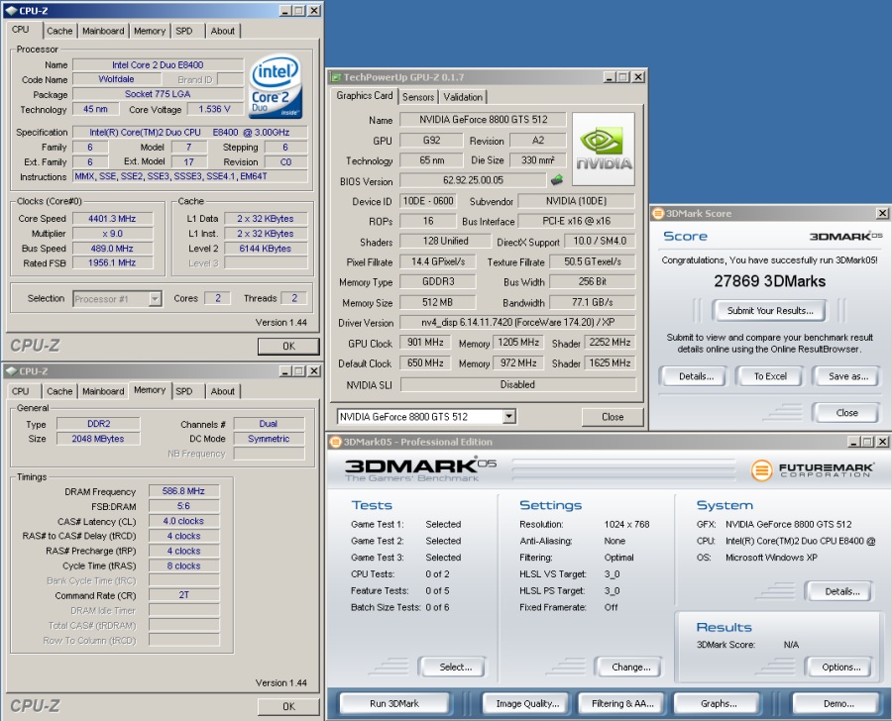Click the GPU-Z title bar icon
Image resolution: width=892 pixels, height=721 pixels.
click(336, 77)
